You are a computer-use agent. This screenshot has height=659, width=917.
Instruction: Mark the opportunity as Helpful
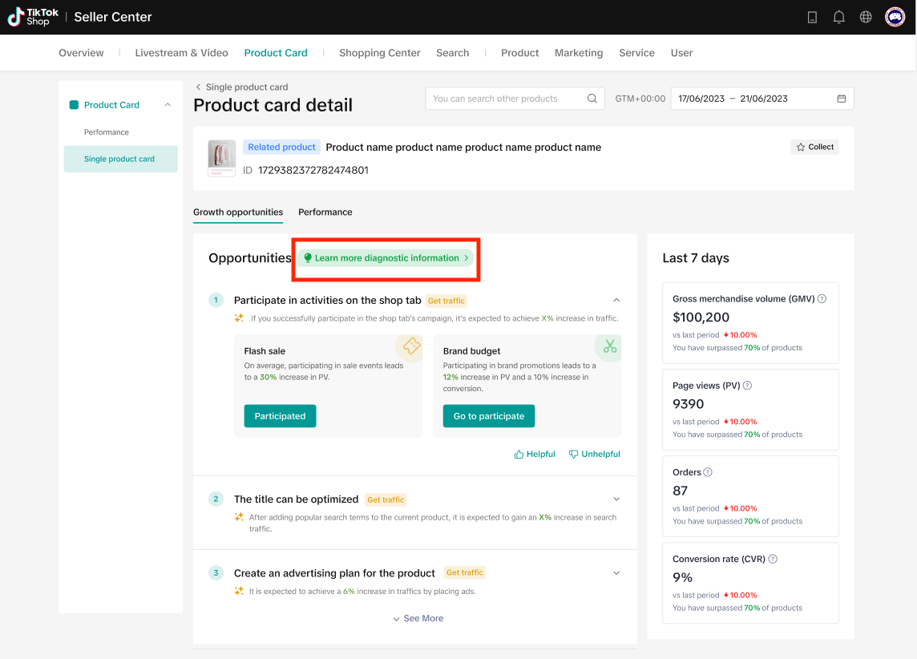tap(535, 454)
